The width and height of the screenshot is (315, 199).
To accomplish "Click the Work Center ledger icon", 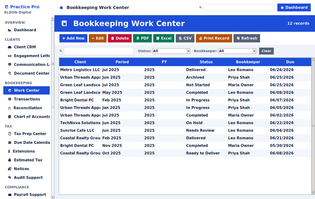I will (x=10, y=91).
